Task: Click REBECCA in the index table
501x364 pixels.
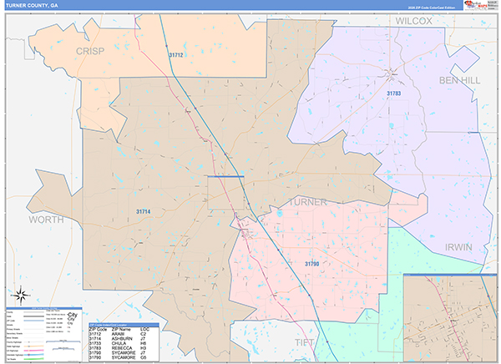Action: tap(122, 348)
